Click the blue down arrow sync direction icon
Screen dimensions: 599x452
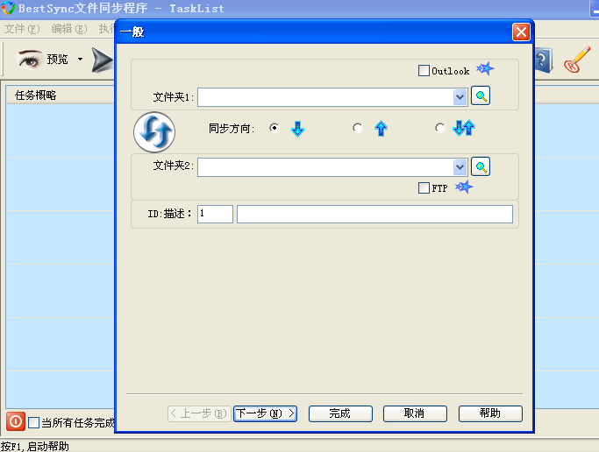click(297, 129)
